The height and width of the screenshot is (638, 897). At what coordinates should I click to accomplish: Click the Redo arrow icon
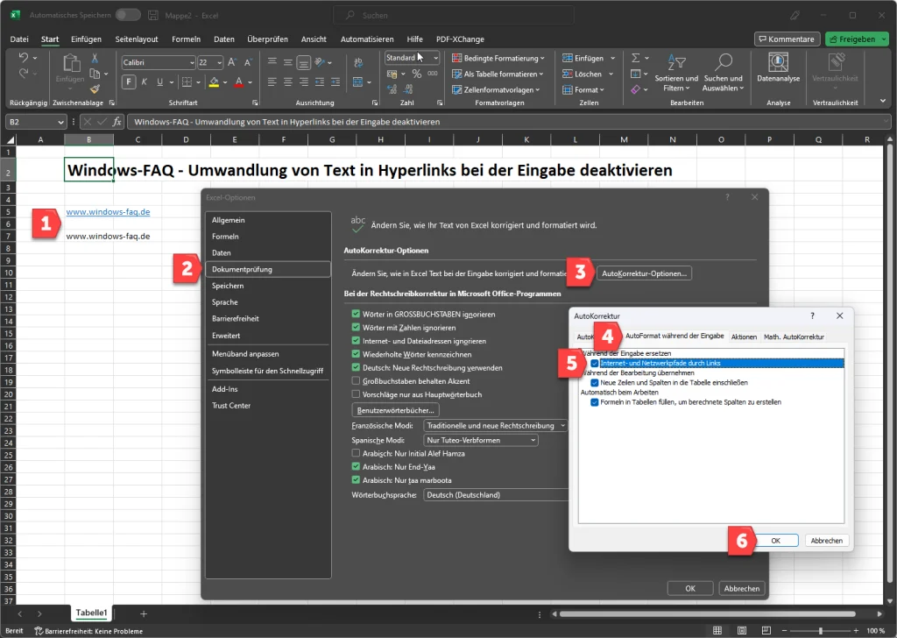click(23, 74)
